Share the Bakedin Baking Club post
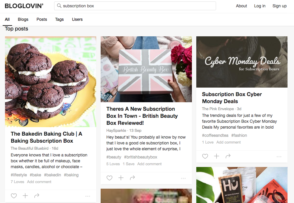 point(37,196)
